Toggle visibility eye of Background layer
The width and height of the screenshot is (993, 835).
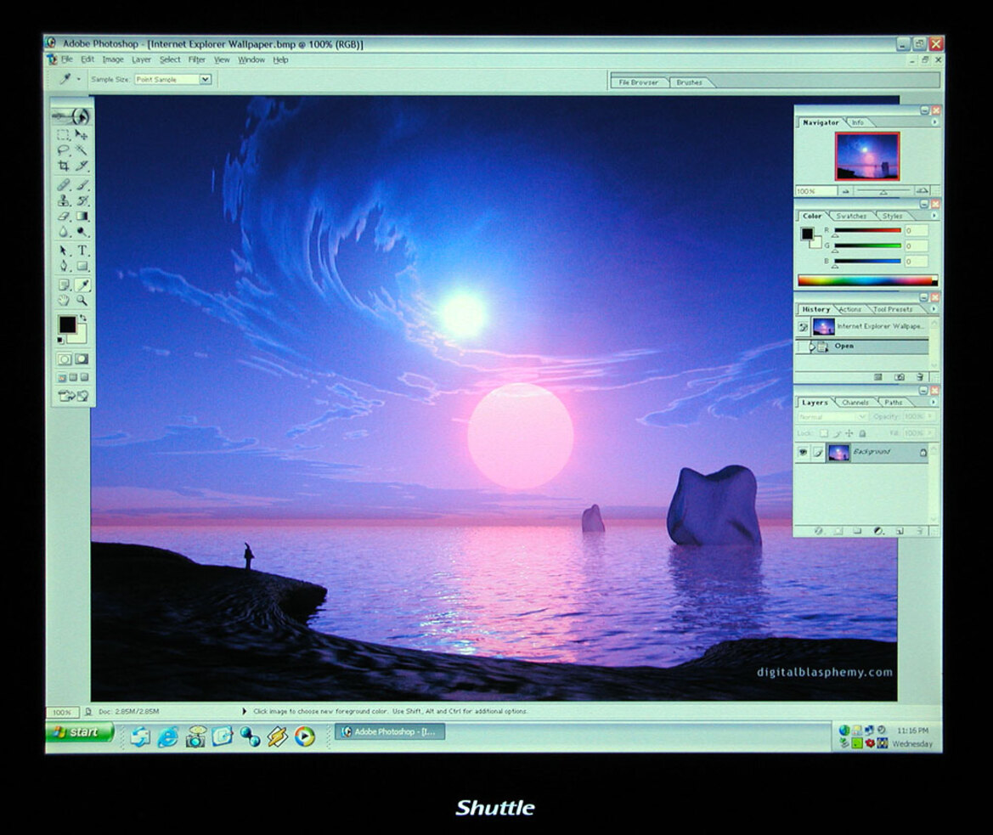803,452
